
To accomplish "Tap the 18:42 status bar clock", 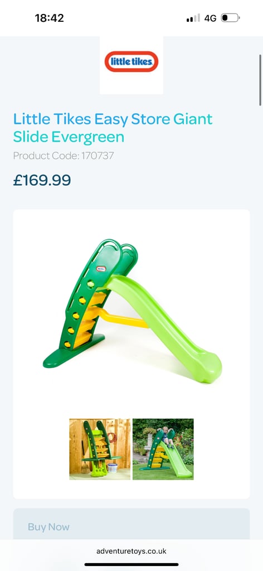I will (x=50, y=18).
